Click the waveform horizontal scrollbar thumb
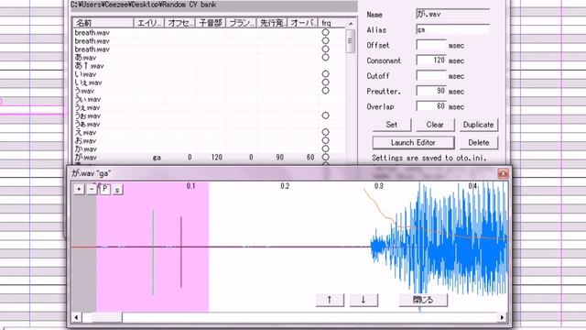 (x=107, y=318)
